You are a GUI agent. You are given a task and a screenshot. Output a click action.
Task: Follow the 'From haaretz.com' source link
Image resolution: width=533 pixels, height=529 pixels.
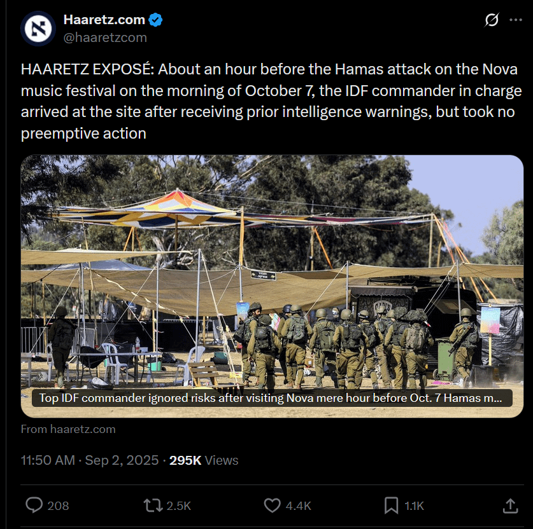coord(68,429)
